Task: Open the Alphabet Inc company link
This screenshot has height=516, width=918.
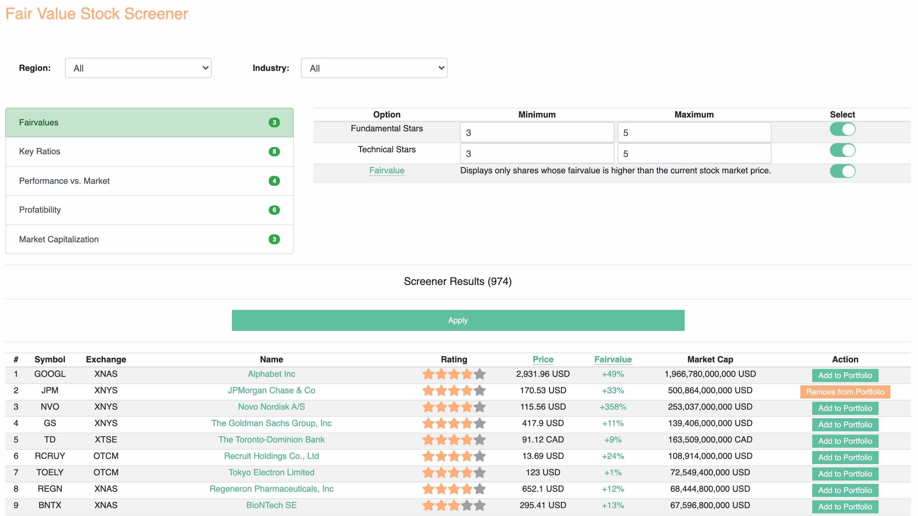Action: point(271,374)
